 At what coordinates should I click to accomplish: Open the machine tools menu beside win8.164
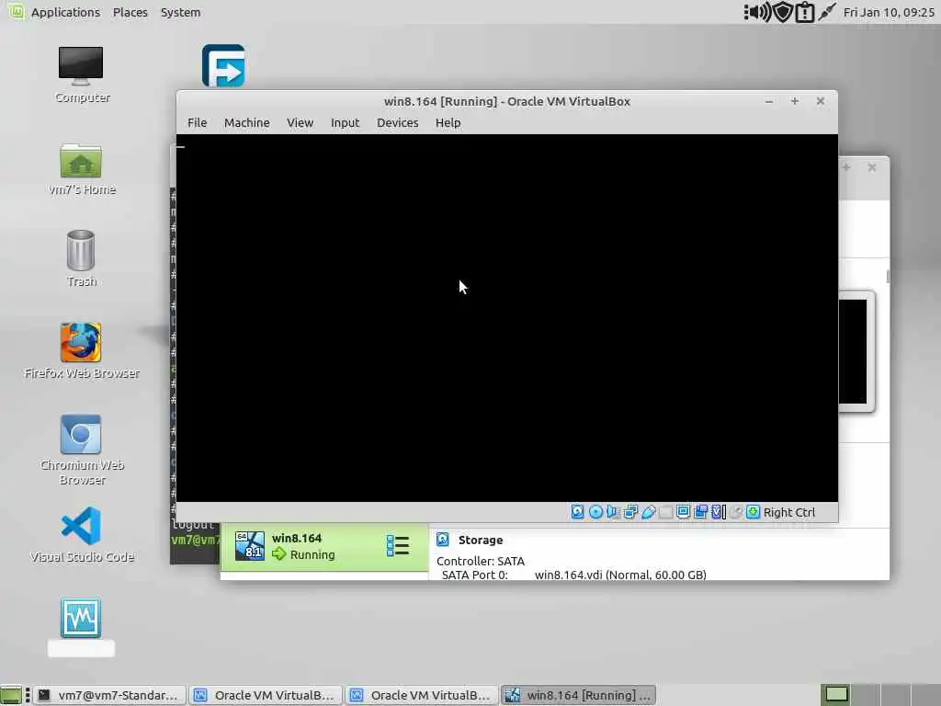click(397, 546)
